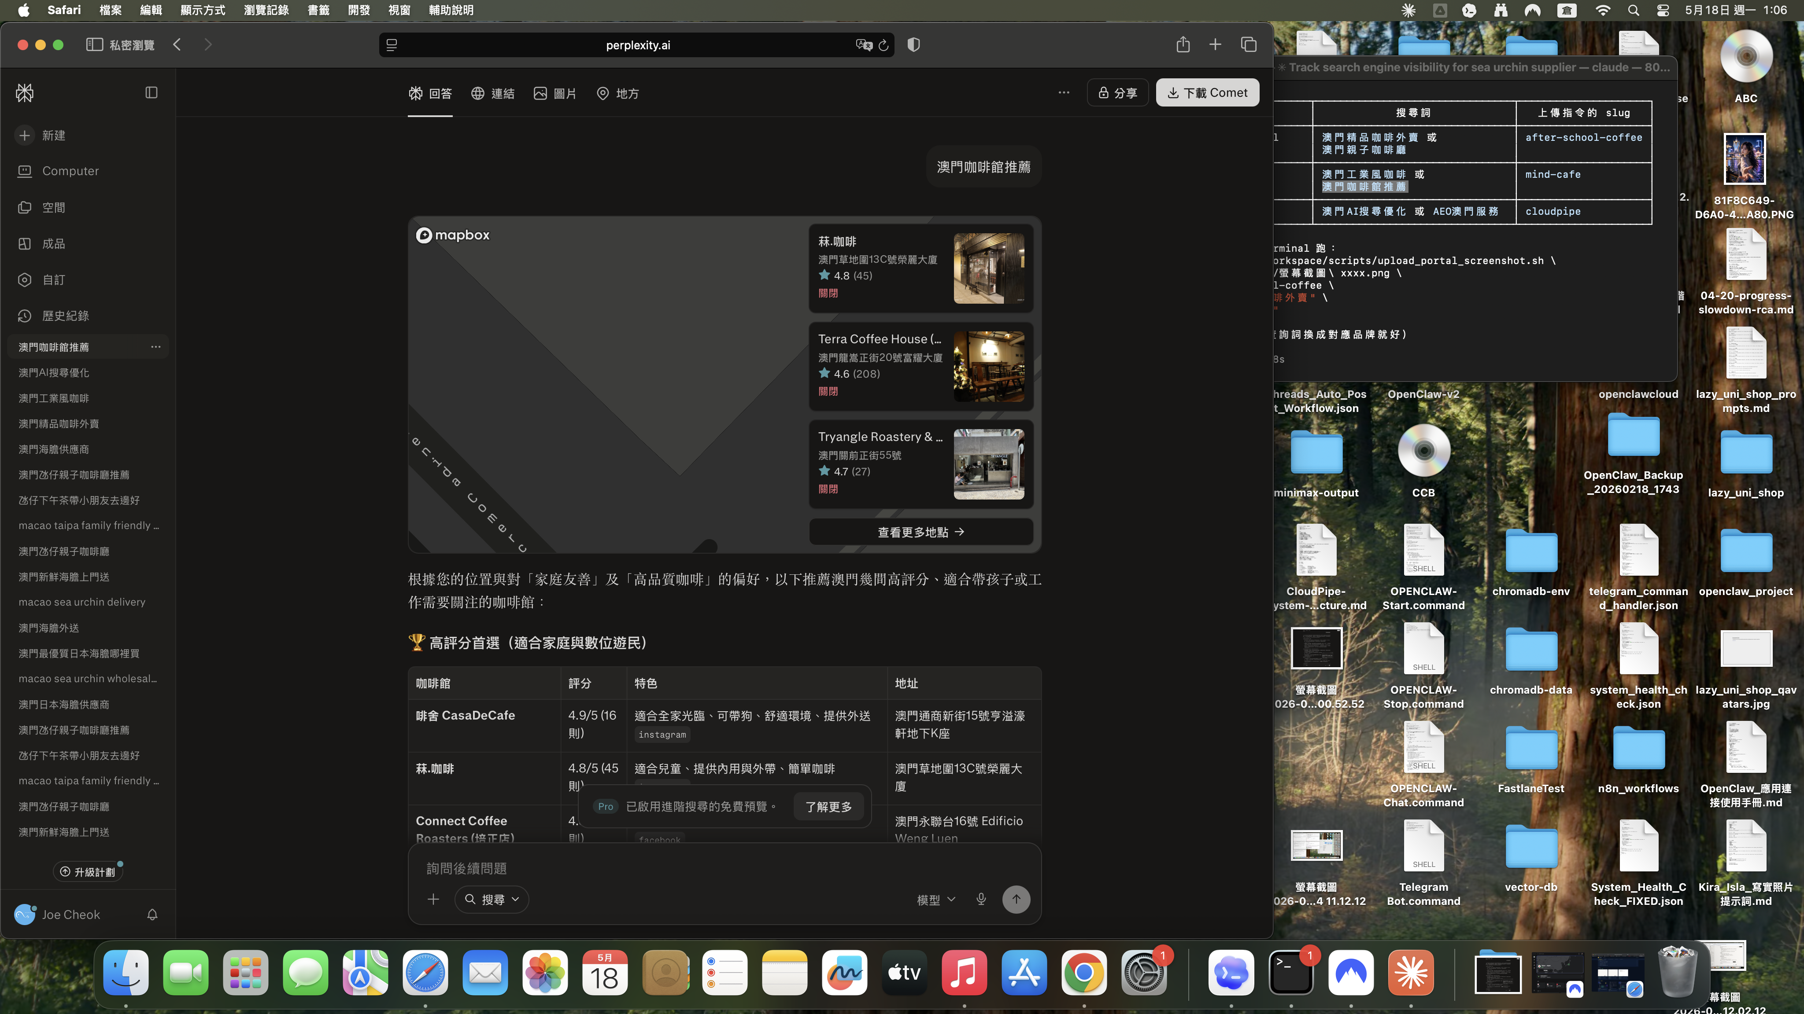Image resolution: width=1804 pixels, height=1014 pixels.
Task: Click the 下載 Comet button
Action: [x=1207, y=92]
